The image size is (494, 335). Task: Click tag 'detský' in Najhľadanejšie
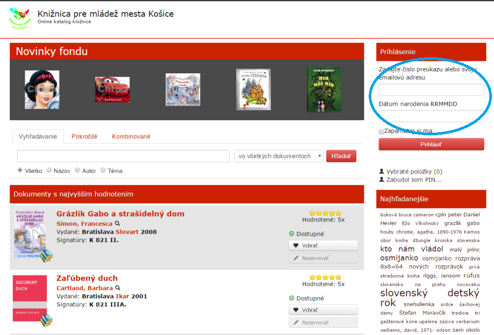[463, 293]
